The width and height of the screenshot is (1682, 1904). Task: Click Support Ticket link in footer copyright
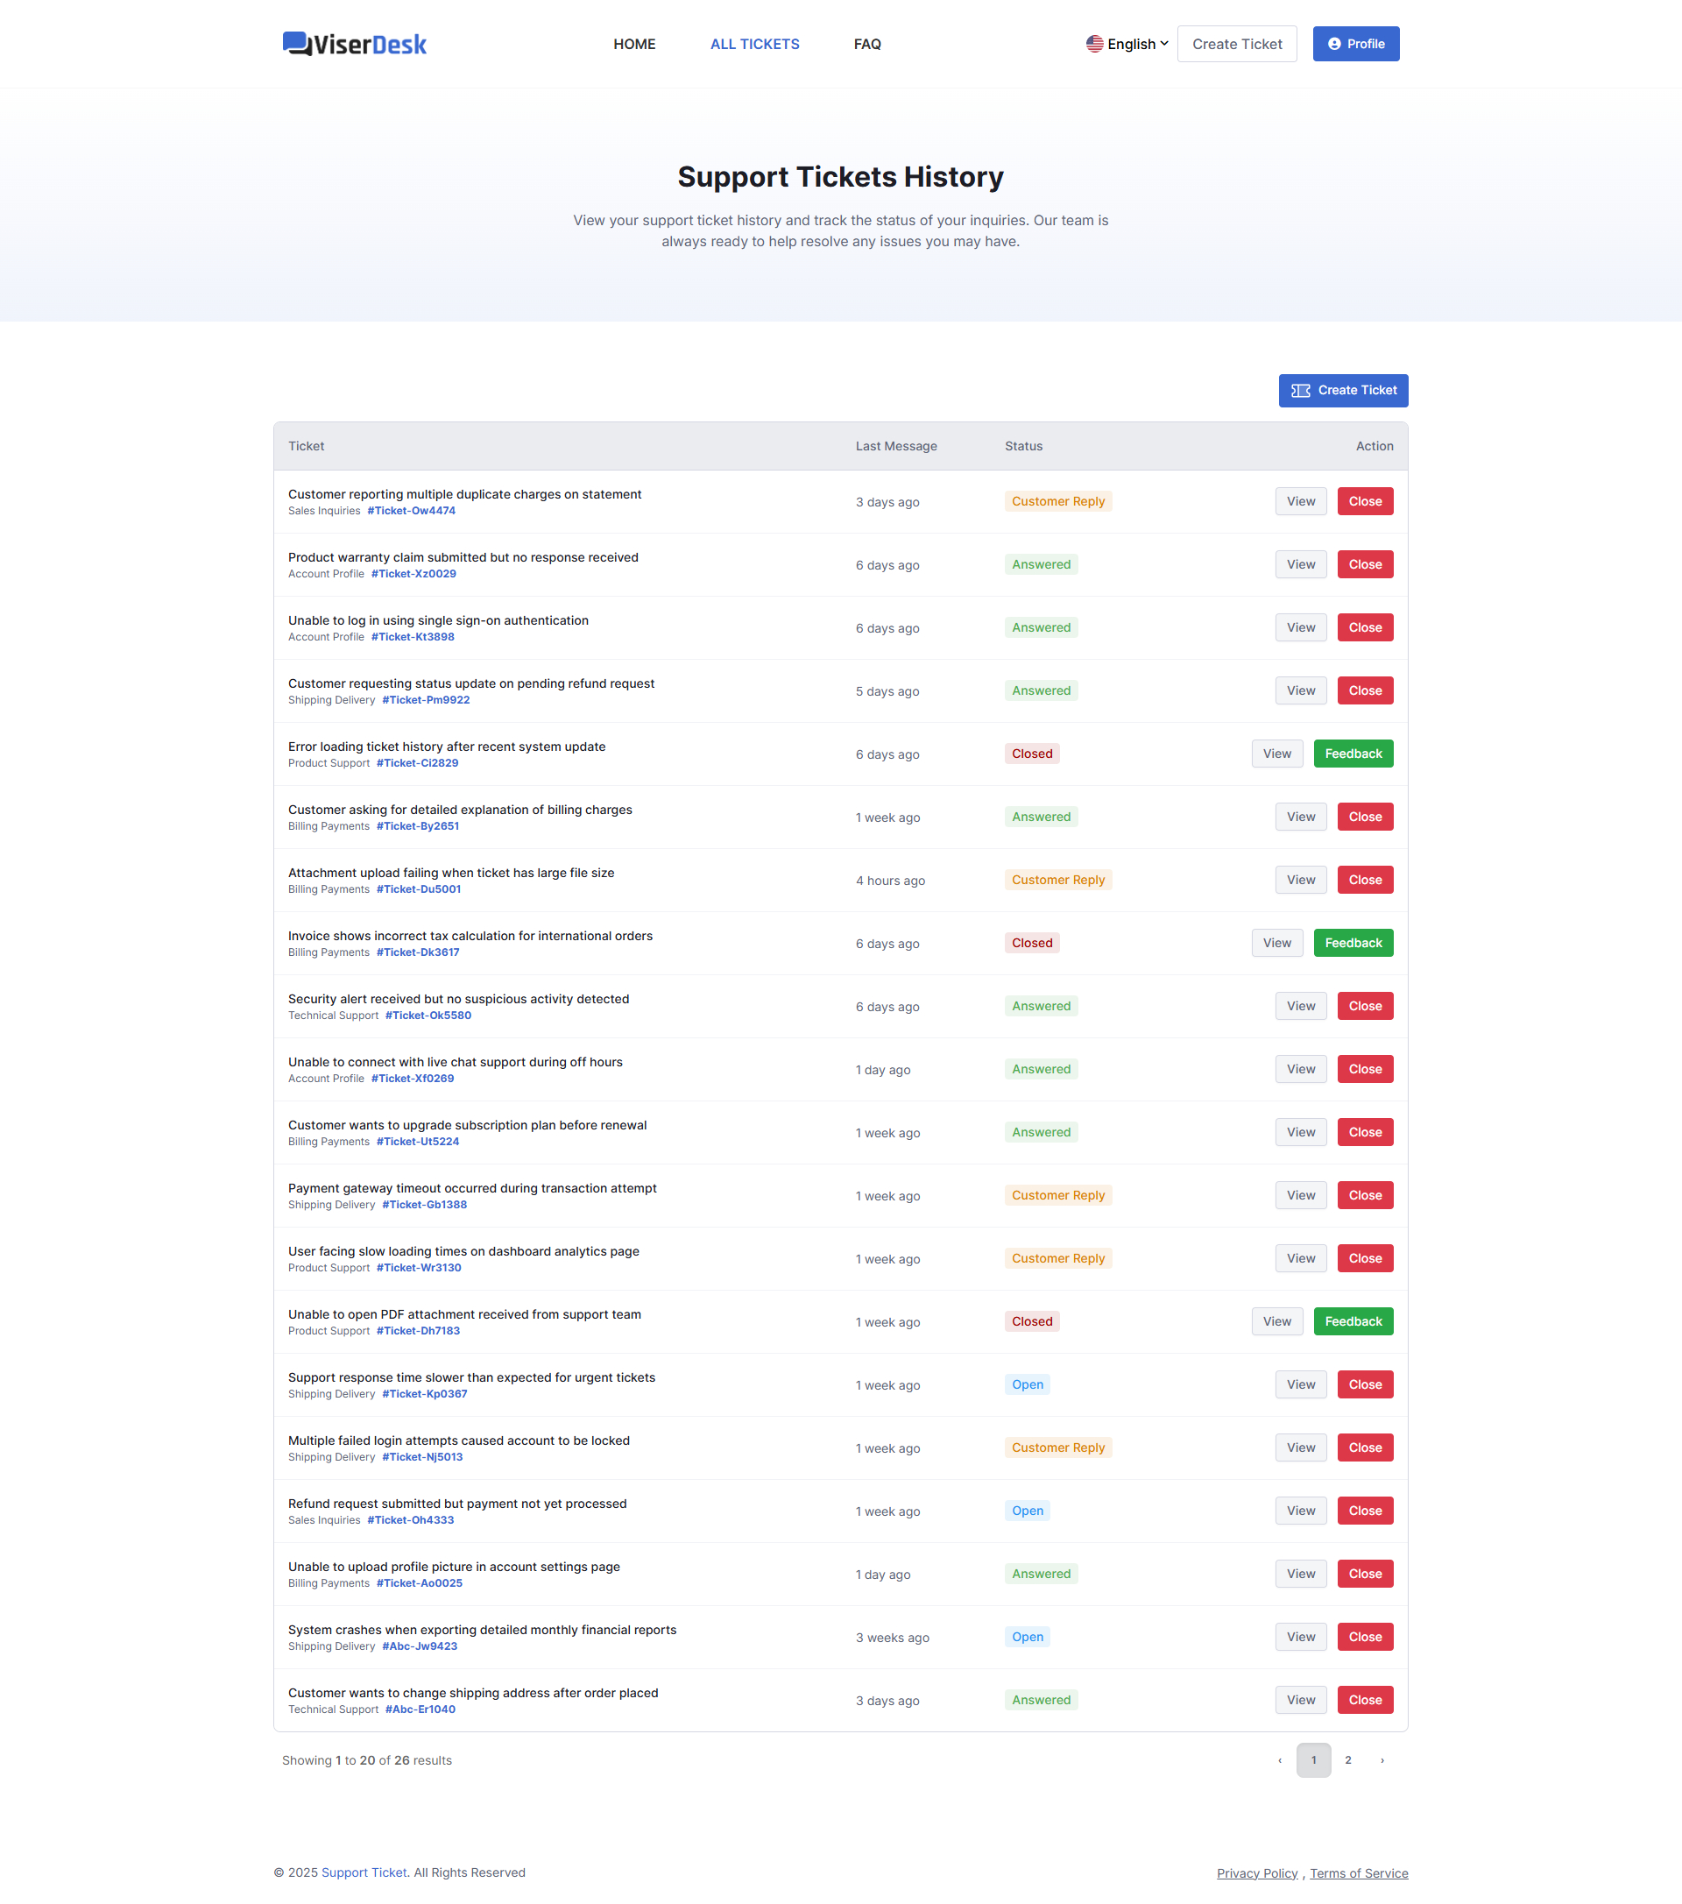tap(364, 1872)
